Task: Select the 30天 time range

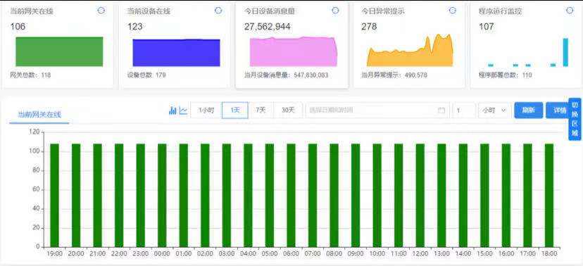Action: click(x=288, y=110)
